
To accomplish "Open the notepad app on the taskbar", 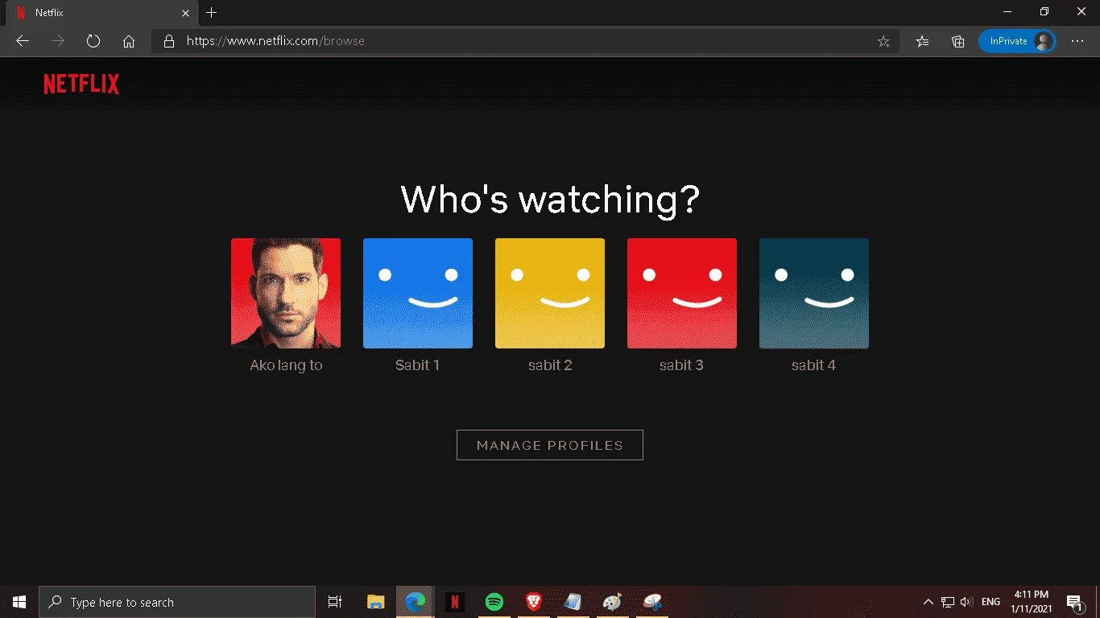I will click(x=573, y=602).
